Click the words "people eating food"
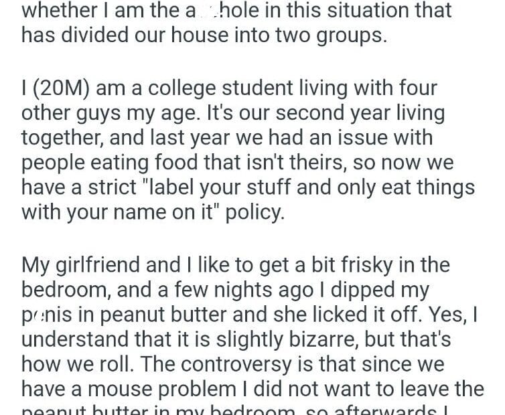 click(117, 163)
